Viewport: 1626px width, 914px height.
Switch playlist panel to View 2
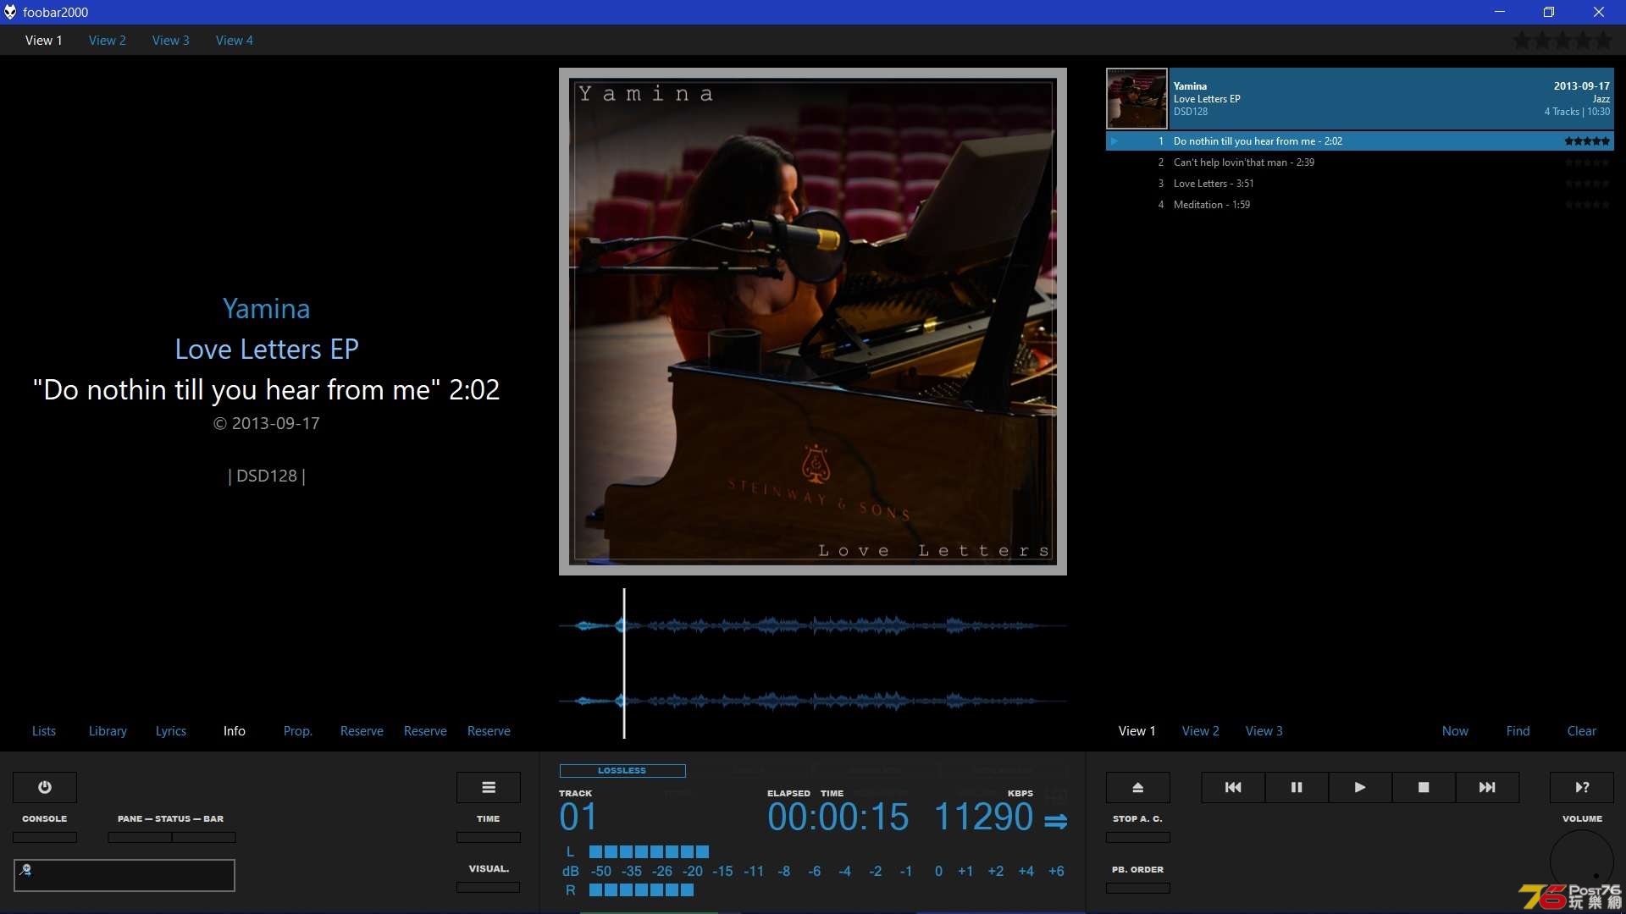point(1201,731)
